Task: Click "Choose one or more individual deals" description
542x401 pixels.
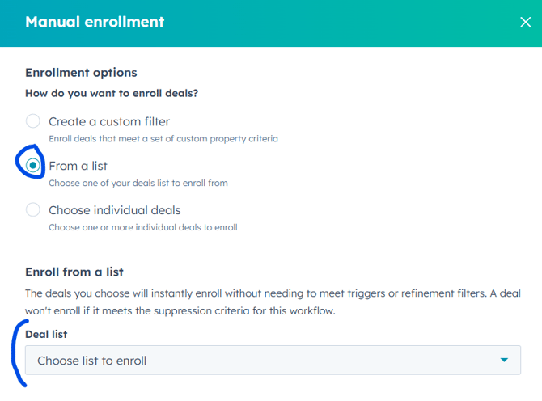Action: tap(142, 228)
